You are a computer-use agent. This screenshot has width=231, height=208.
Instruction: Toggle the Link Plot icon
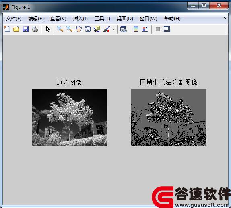tap(123, 29)
